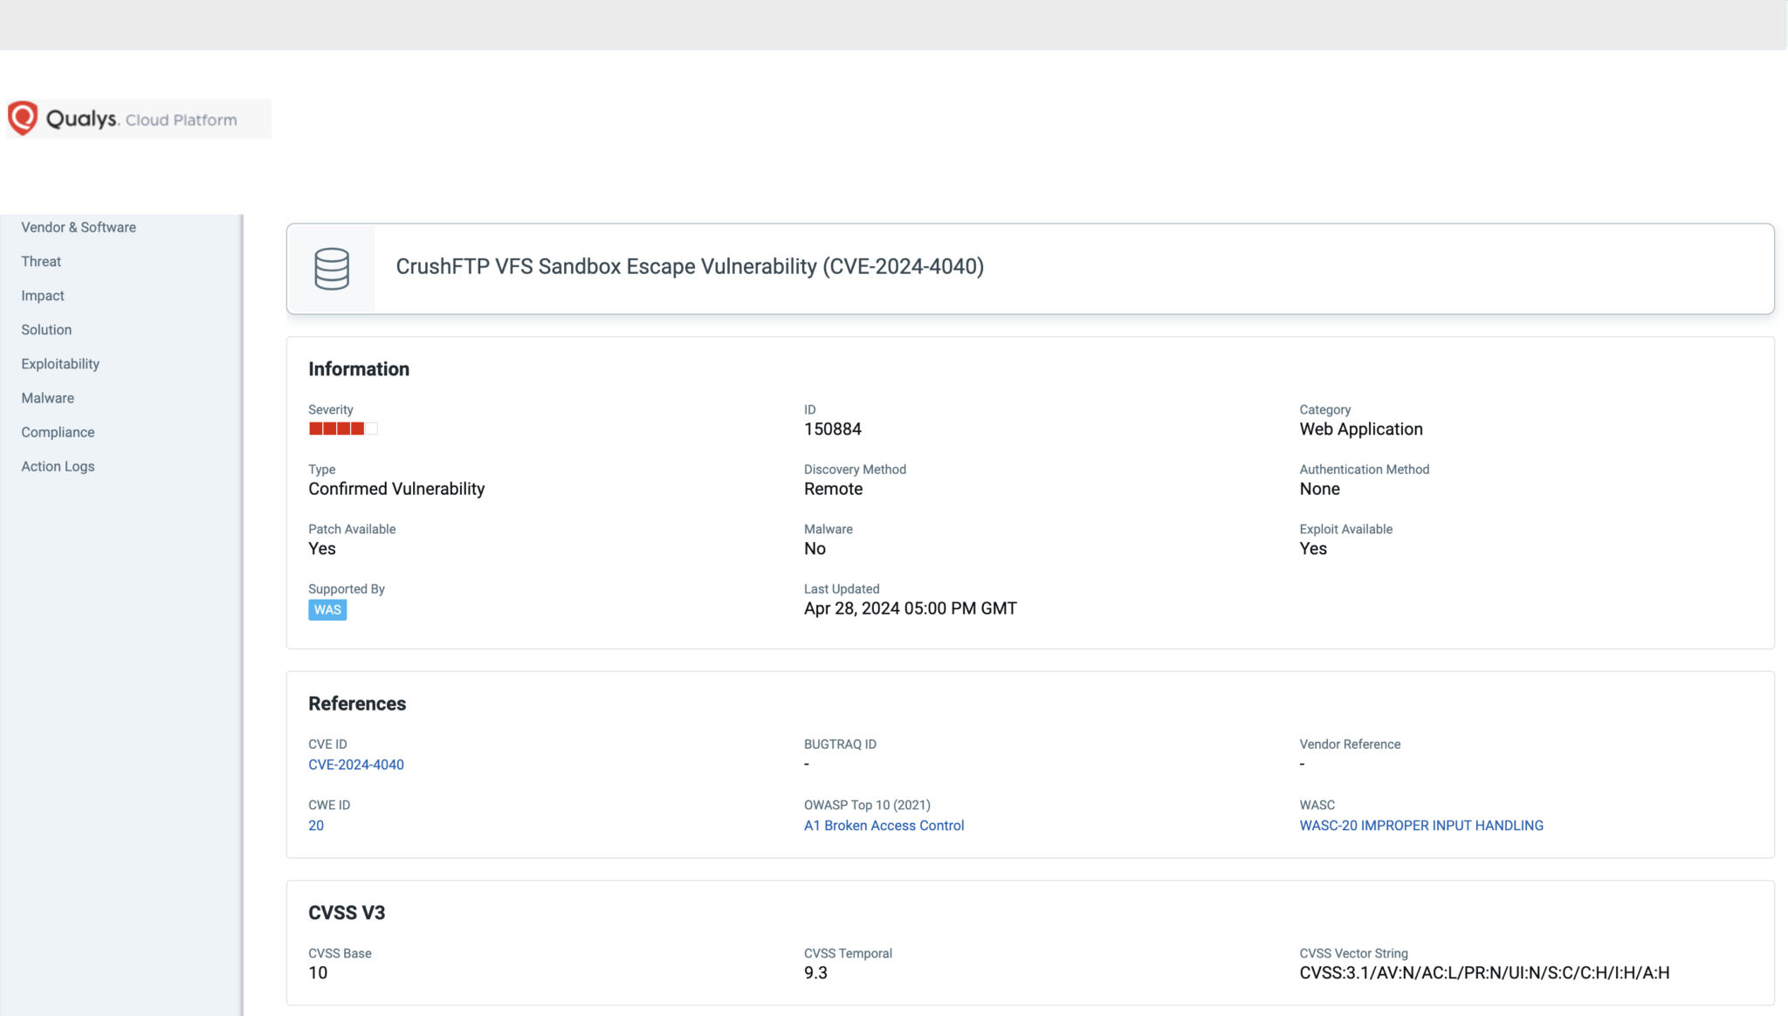Open Action Logs from the sidebar
This screenshot has width=1788, height=1016.
58,466
